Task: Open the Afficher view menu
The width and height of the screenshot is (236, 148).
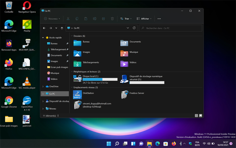Action: 144,19
